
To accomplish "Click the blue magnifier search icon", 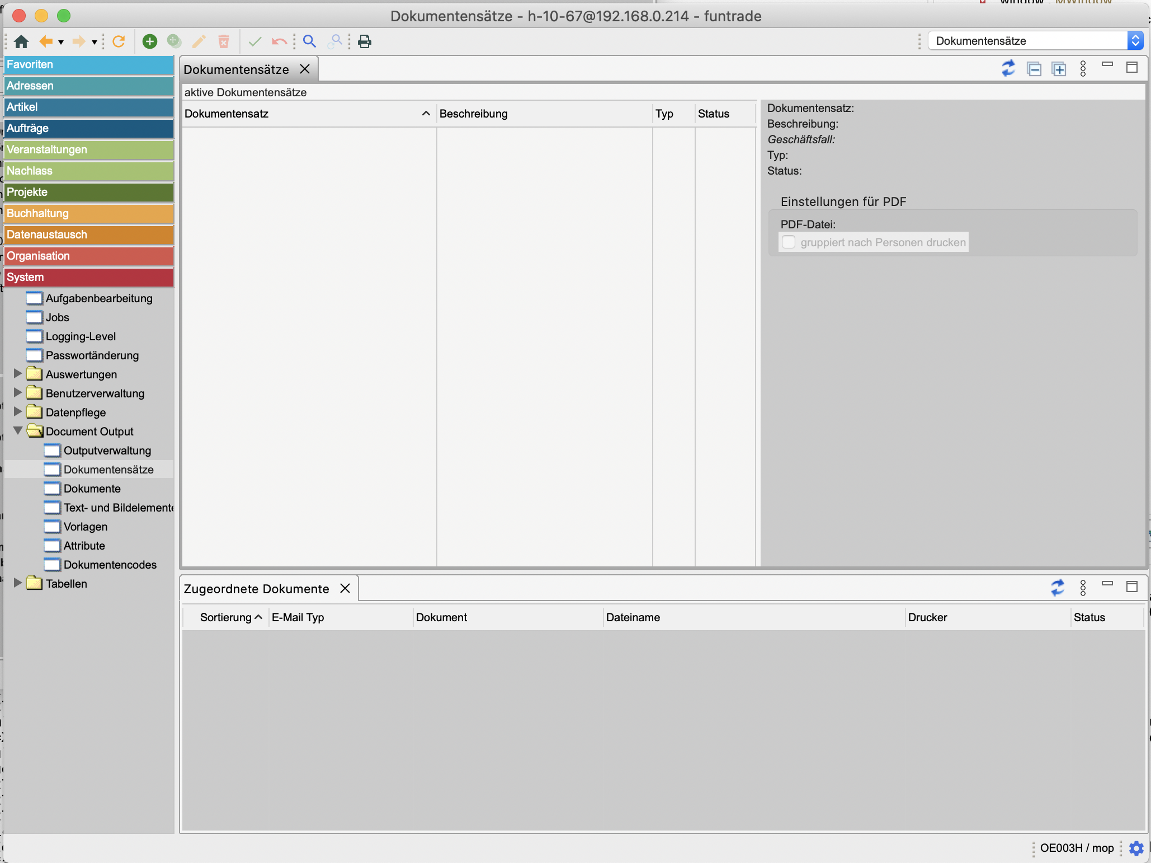I will 309,41.
